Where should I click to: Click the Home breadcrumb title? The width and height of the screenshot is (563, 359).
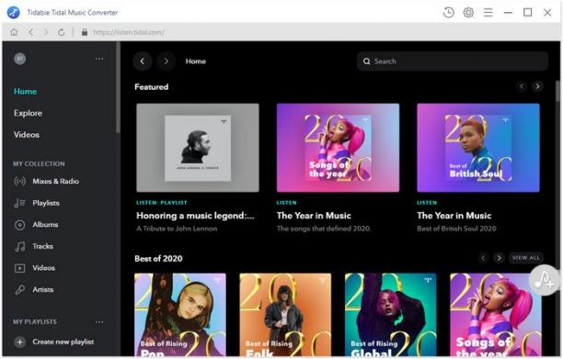196,62
